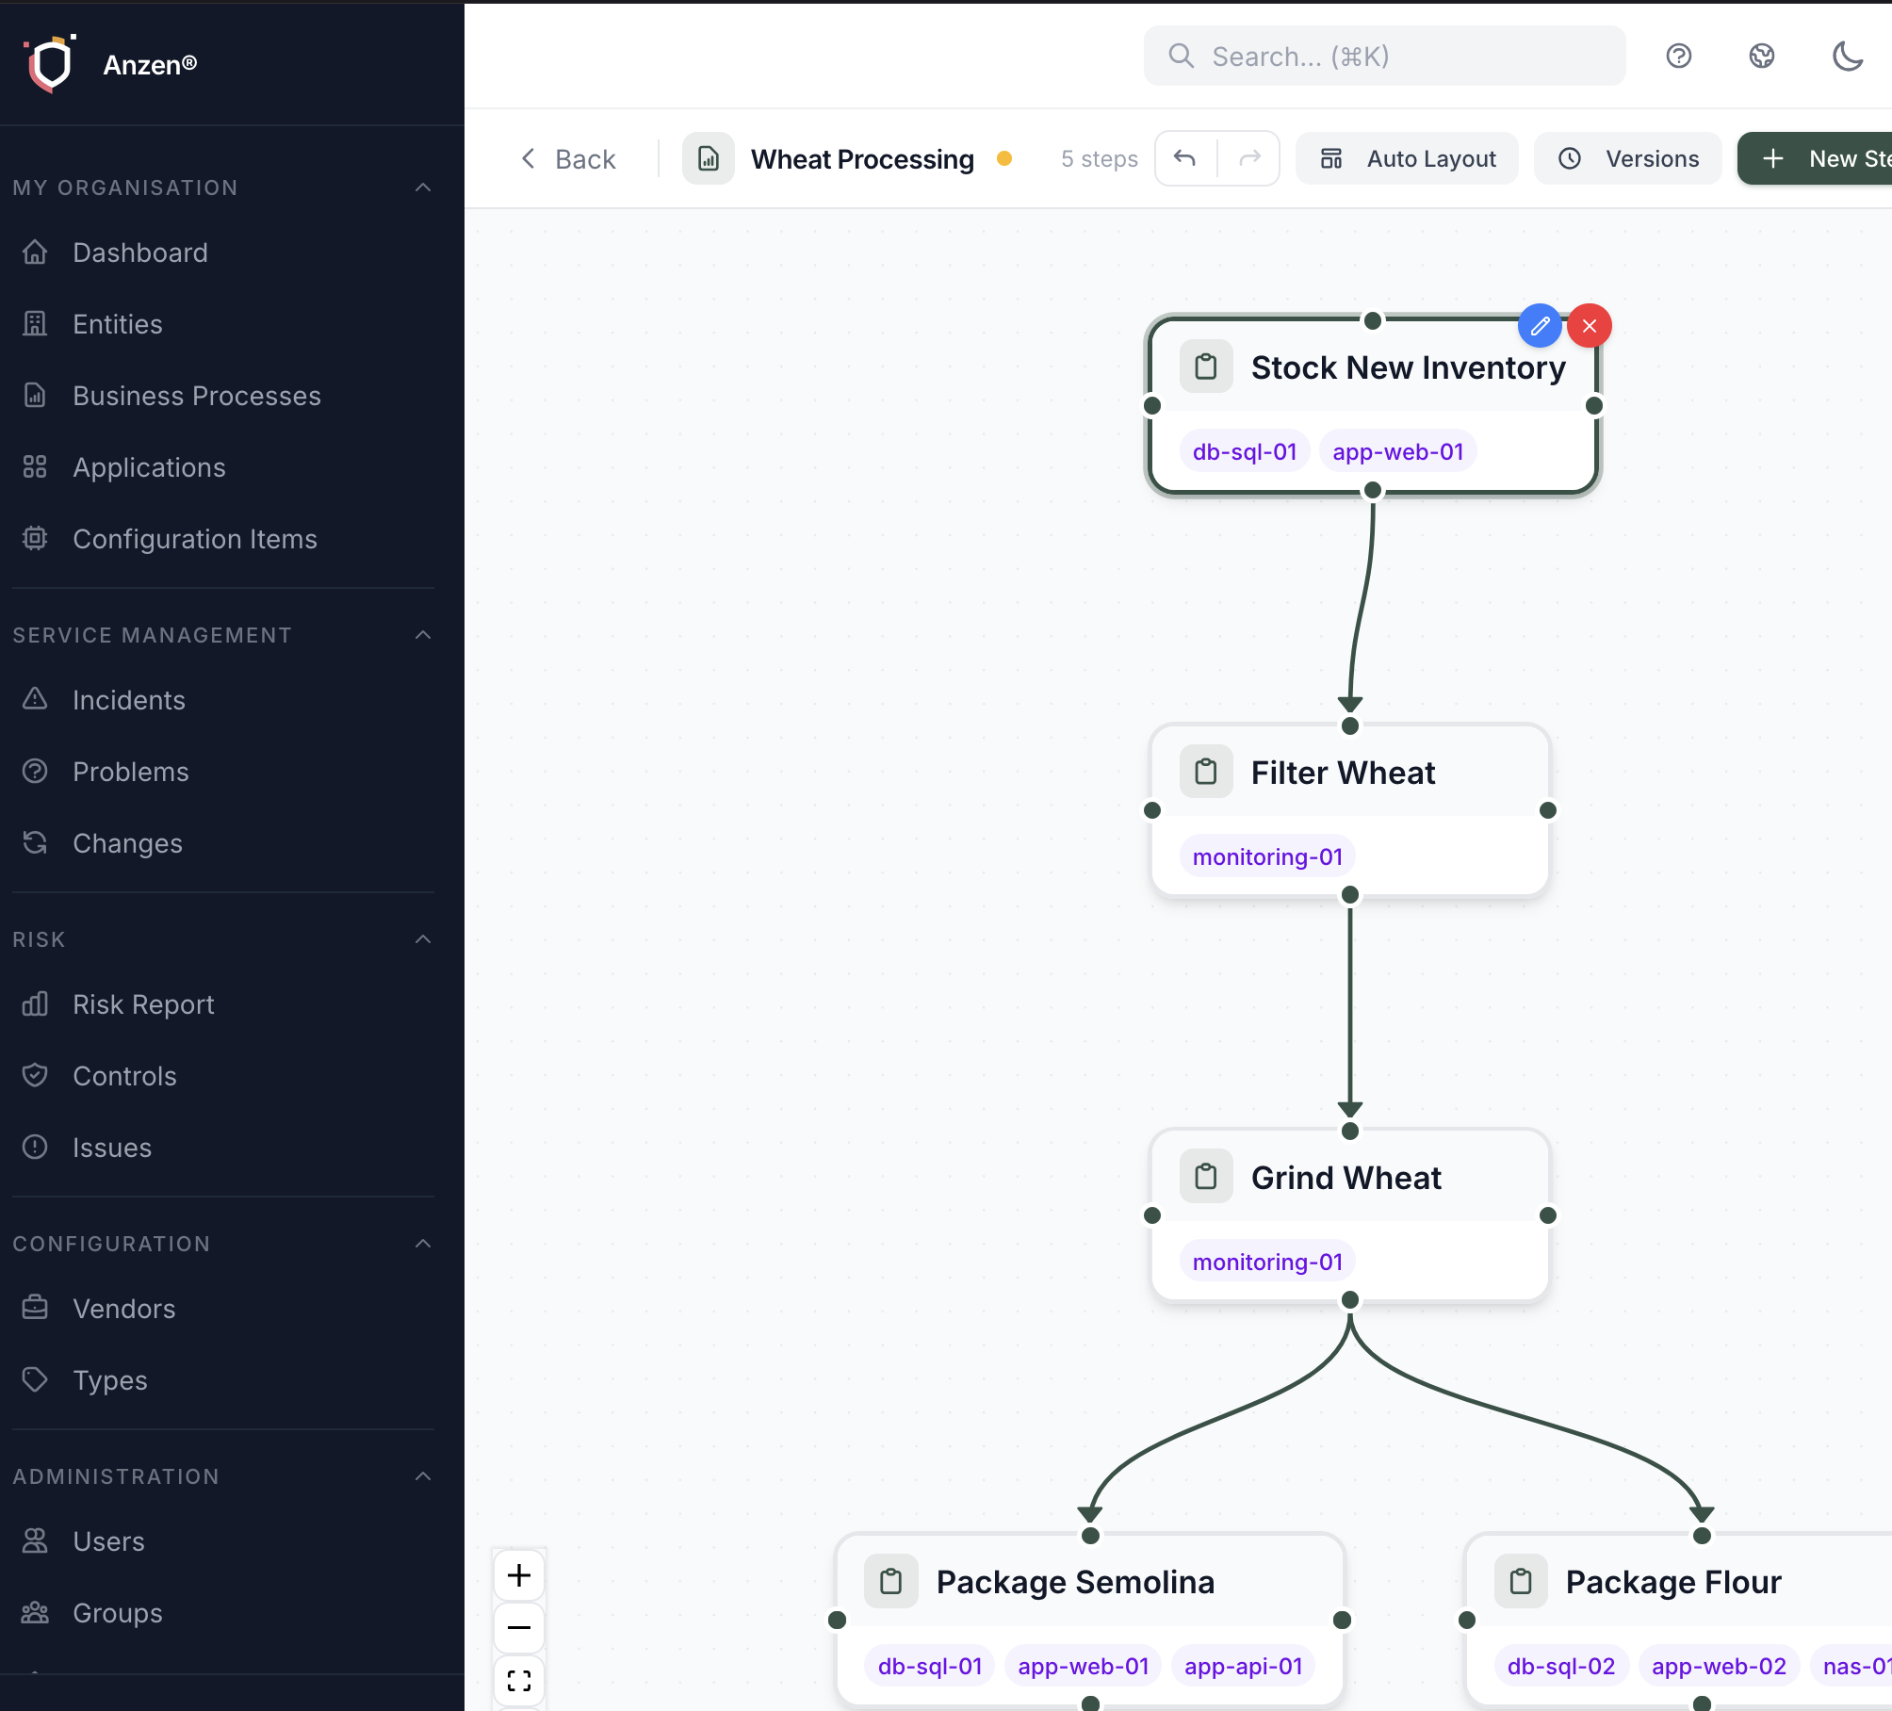Click the undo arrow icon
Screen dimensions: 1892x1711
click(1185, 158)
